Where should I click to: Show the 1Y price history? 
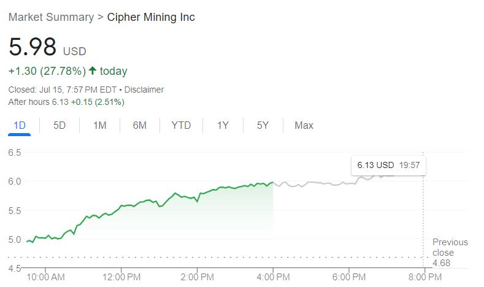(223, 125)
